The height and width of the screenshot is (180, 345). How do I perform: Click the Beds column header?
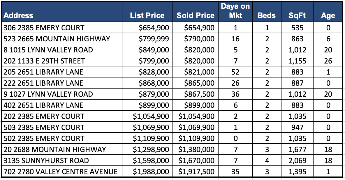pos(266,16)
